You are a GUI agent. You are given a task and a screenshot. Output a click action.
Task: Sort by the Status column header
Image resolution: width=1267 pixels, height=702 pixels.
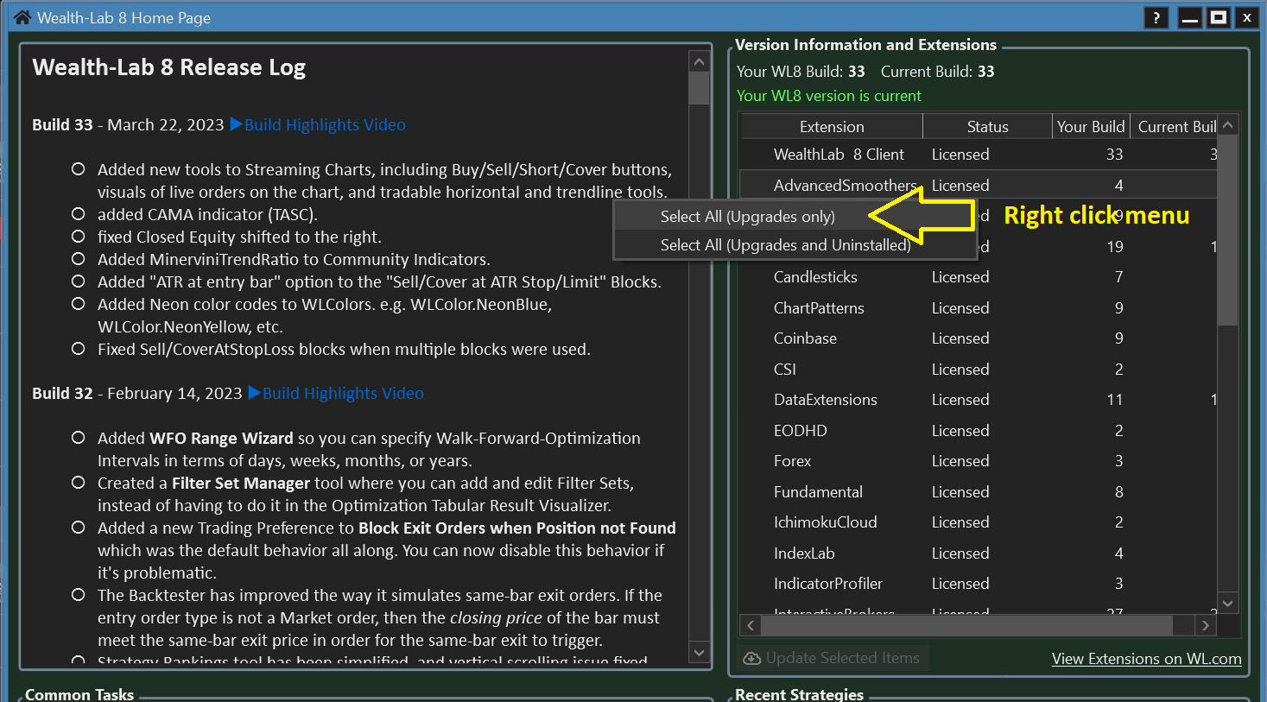[987, 127]
